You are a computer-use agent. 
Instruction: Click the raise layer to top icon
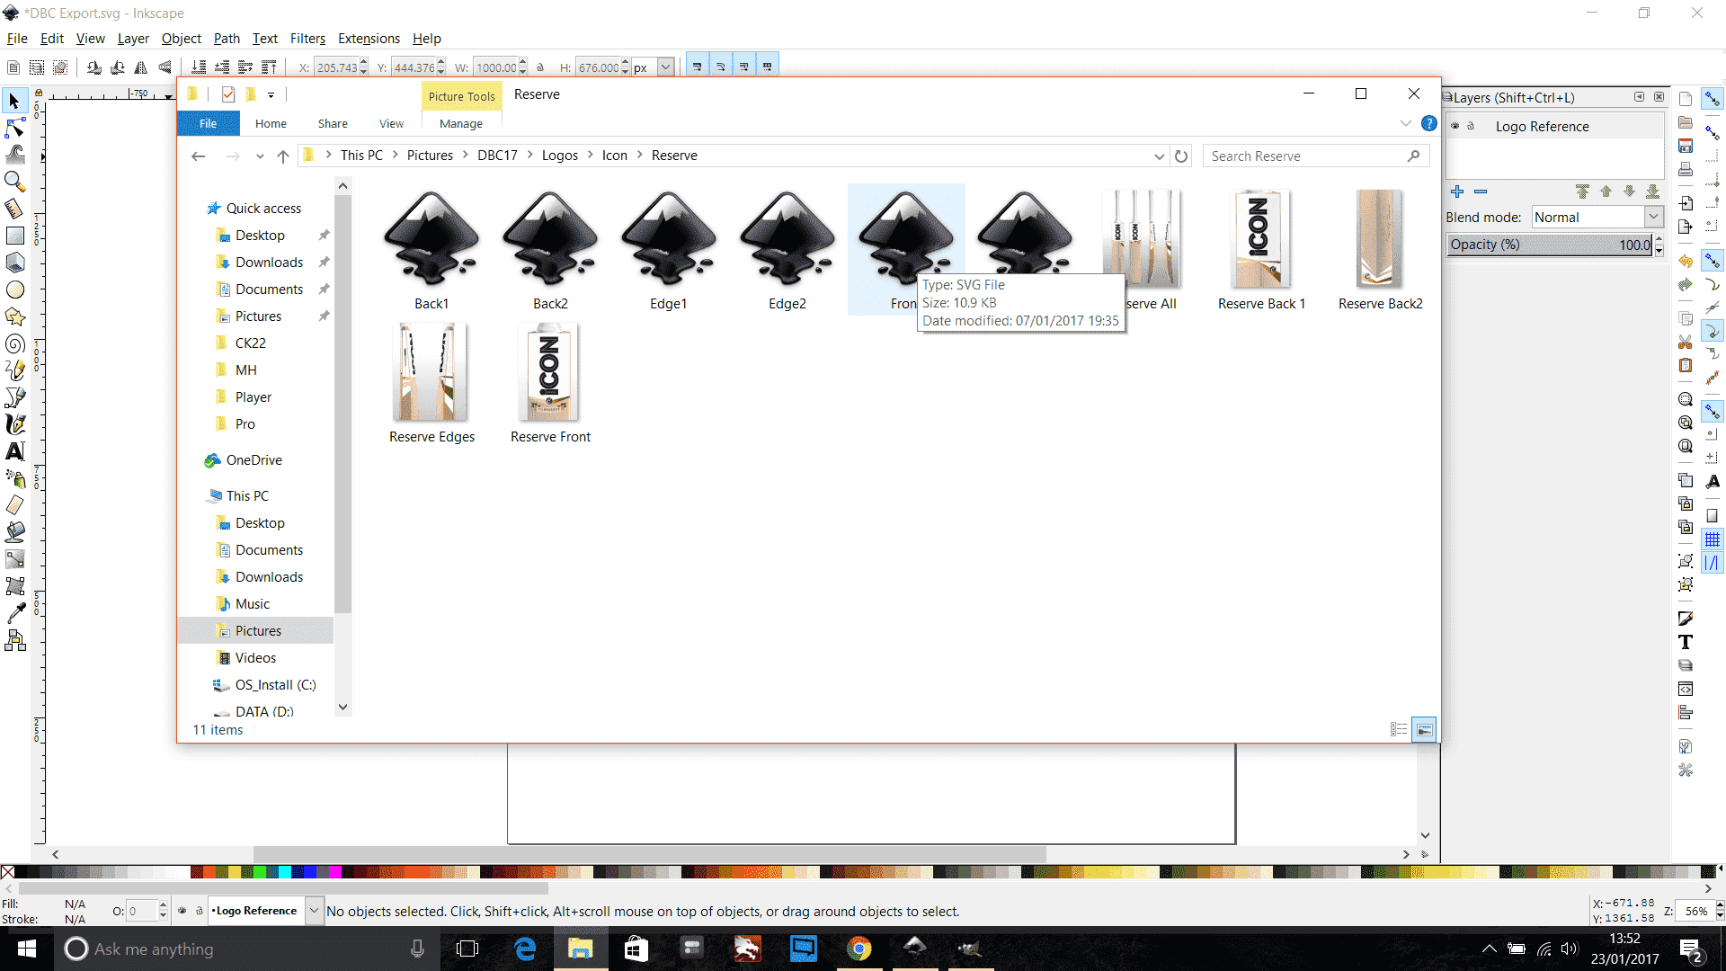pos(1582,192)
